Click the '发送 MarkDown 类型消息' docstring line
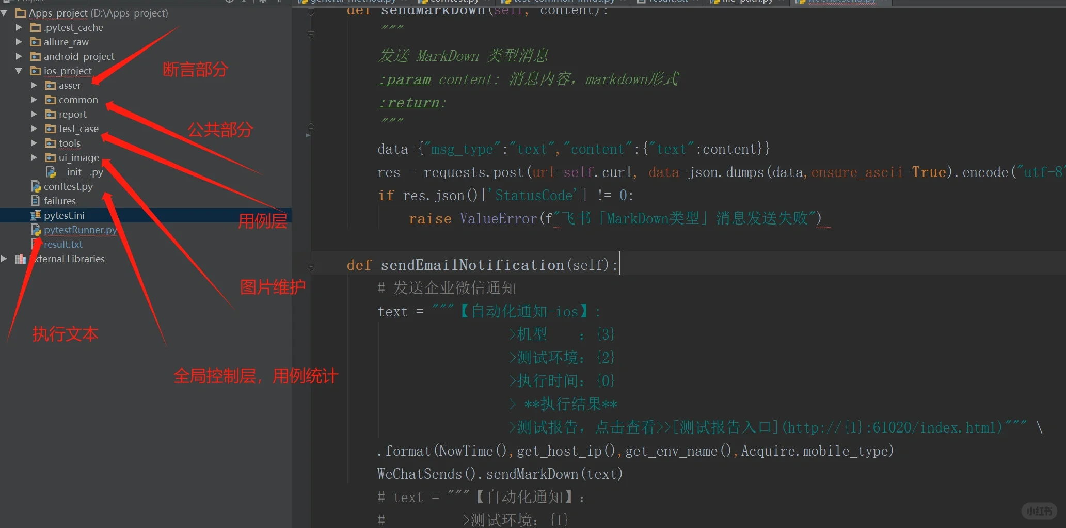The image size is (1066, 528). (x=463, y=56)
